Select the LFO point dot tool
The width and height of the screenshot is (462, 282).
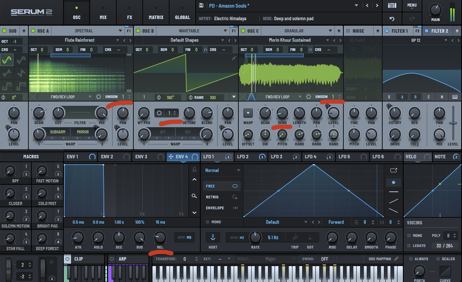pyautogui.click(x=393, y=183)
